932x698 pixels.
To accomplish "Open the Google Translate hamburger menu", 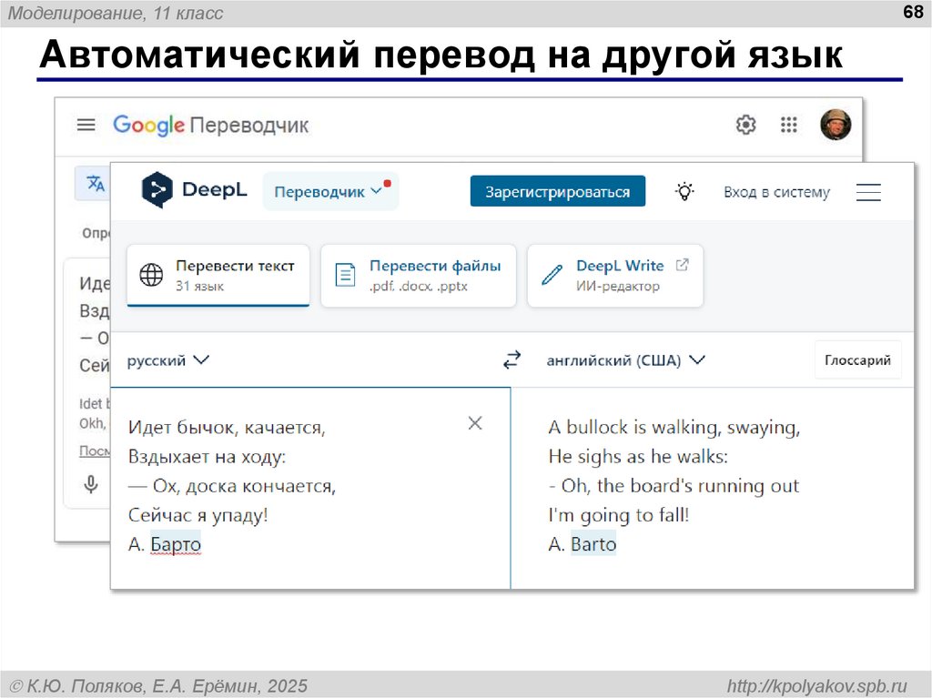I will (86, 125).
